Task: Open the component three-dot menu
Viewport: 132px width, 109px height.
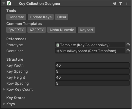Action: click(x=127, y=3)
